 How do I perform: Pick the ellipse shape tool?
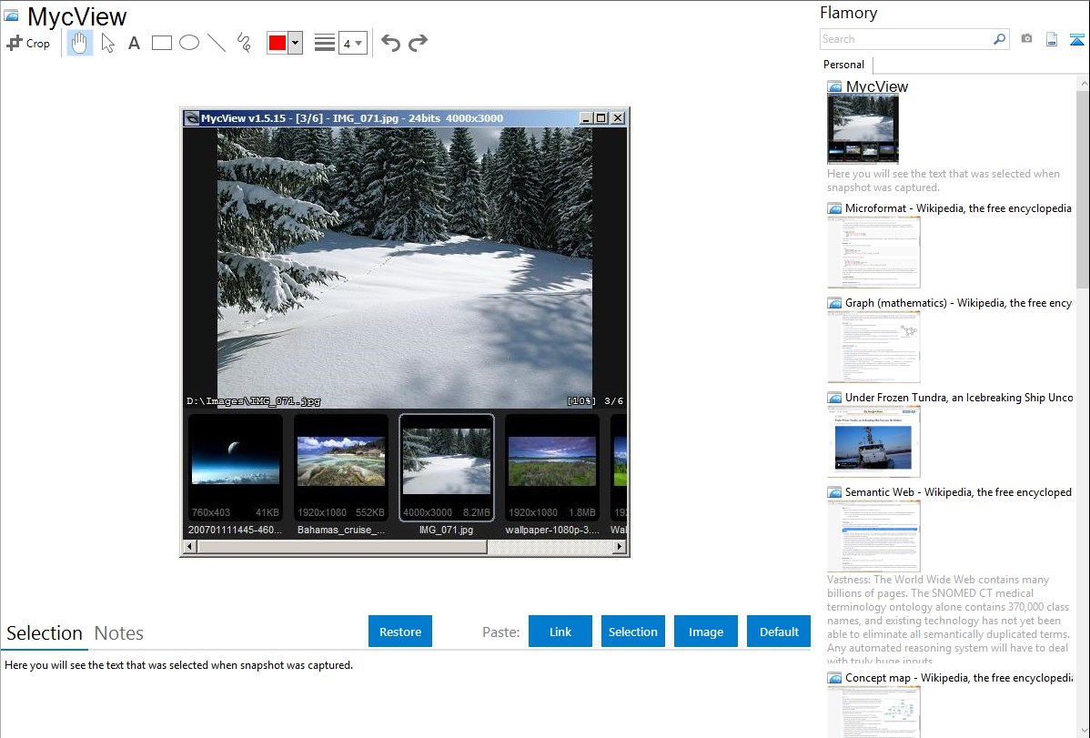point(189,43)
